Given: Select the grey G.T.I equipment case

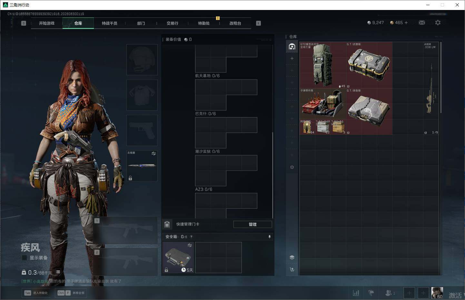Looking at the screenshot, I should coord(369,111).
